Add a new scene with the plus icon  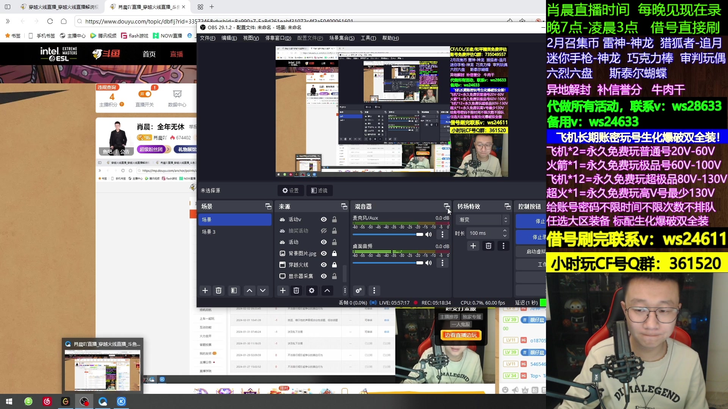(205, 290)
